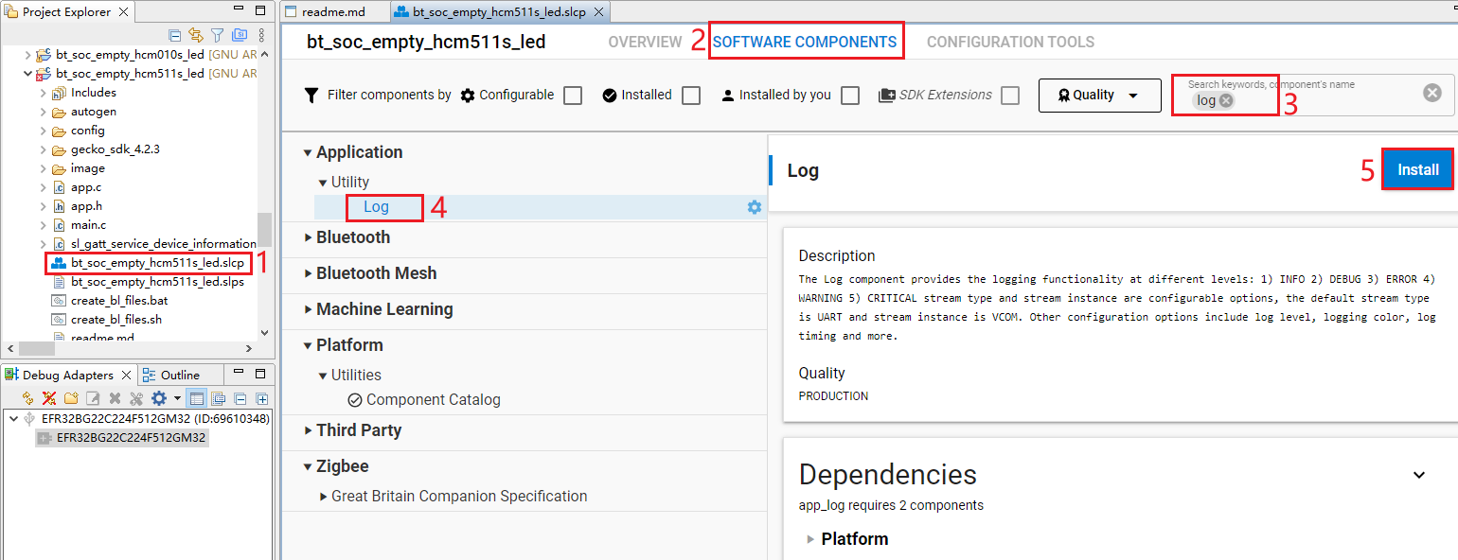Select the new group folder icon in Debug Adapters

point(71,397)
